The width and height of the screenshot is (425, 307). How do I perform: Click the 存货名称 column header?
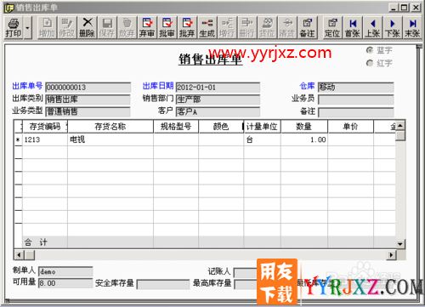coord(110,127)
